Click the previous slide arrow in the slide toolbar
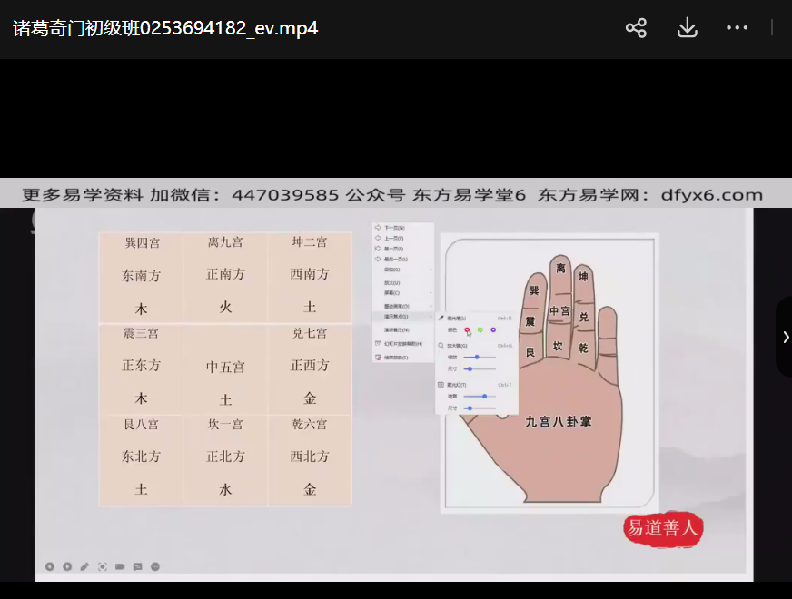This screenshot has width=792, height=599. [x=50, y=566]
